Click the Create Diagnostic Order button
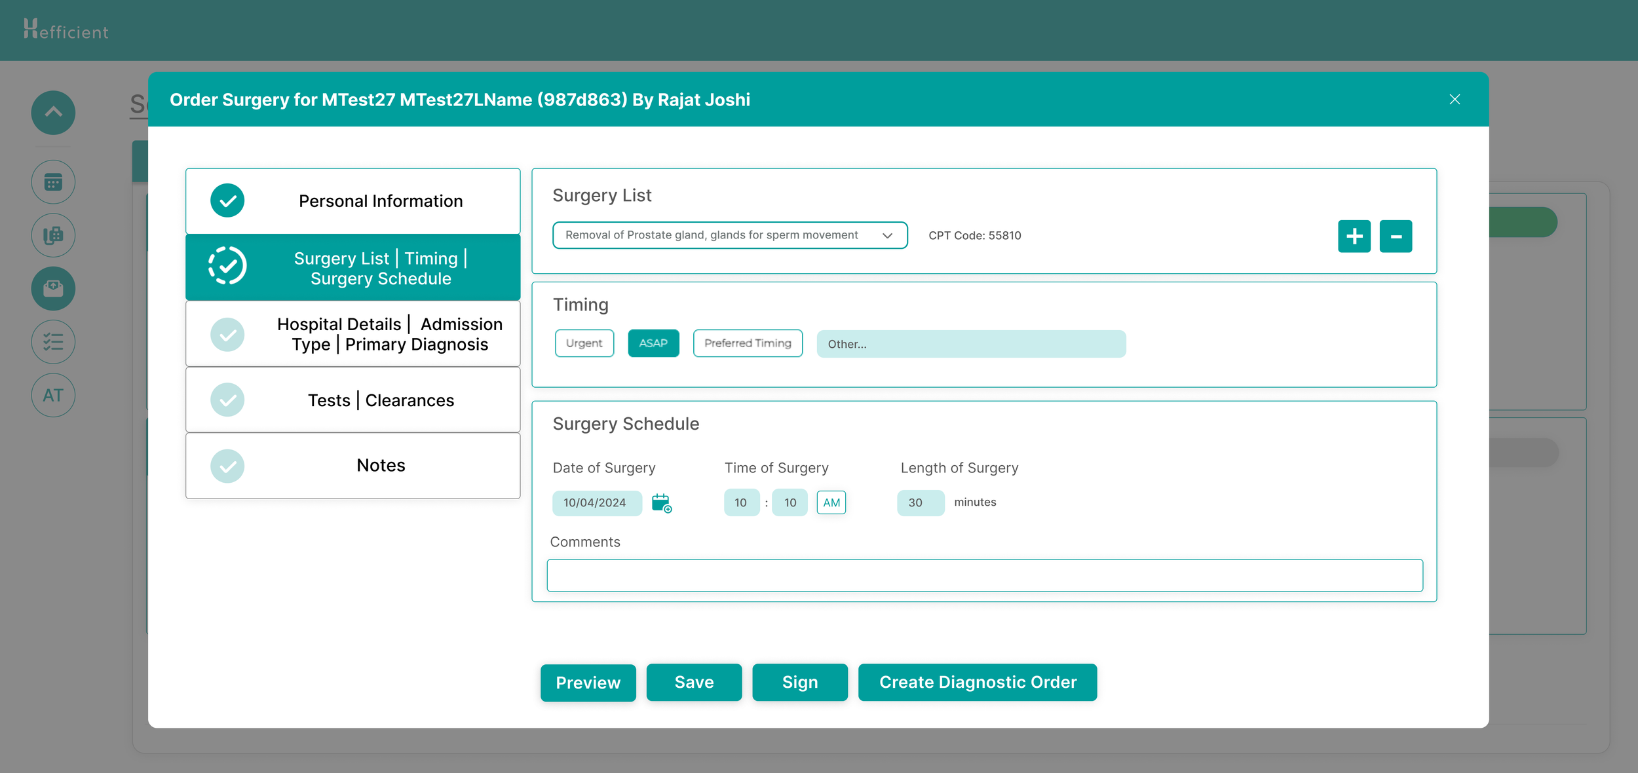 pyautogui.click(x=977, y=682)
